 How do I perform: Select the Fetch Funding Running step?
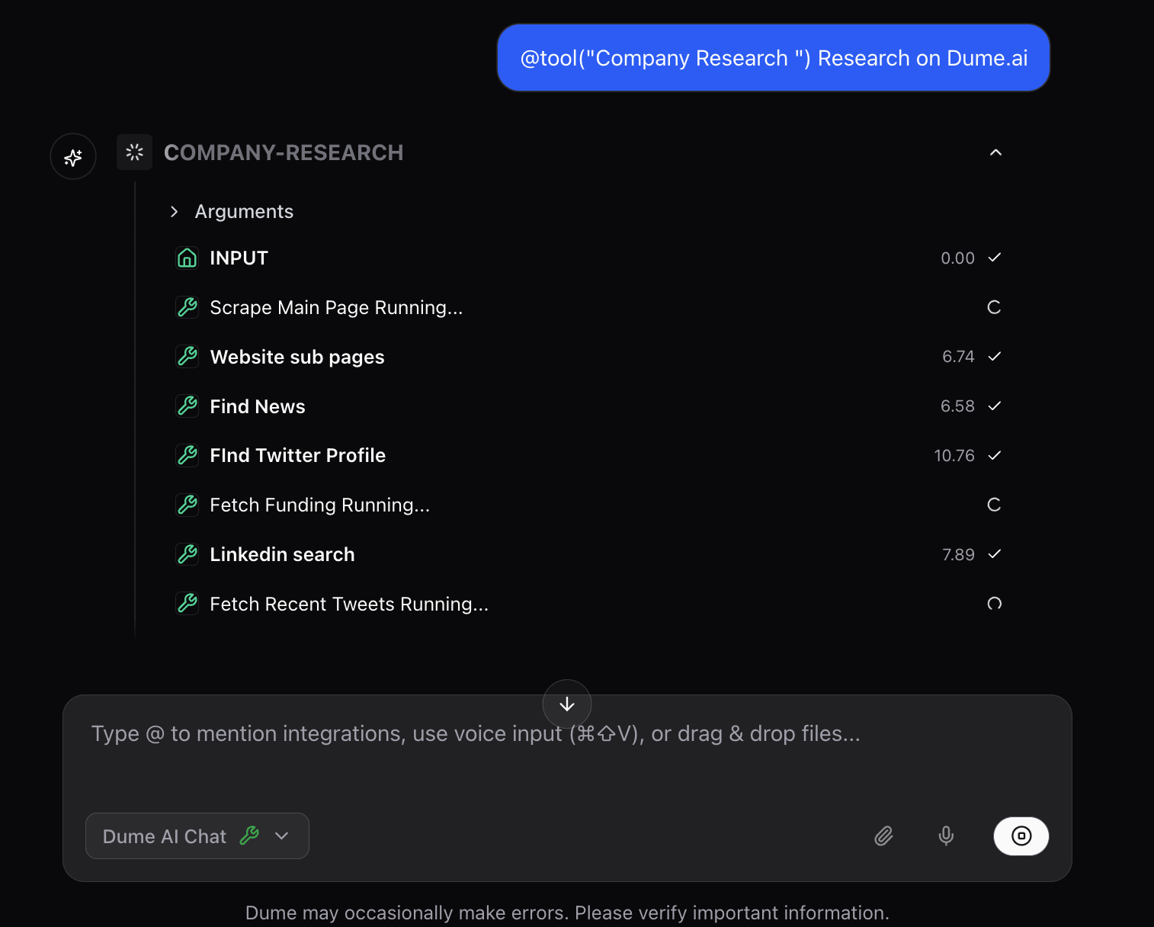point(319,504)
